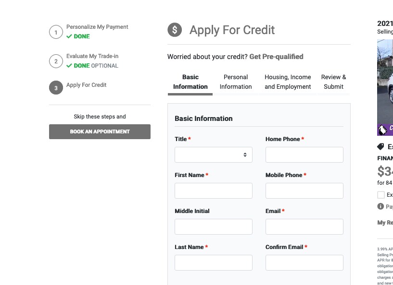
Task: Open the Housing, Income and Employment tab
Action: point(288,82)
